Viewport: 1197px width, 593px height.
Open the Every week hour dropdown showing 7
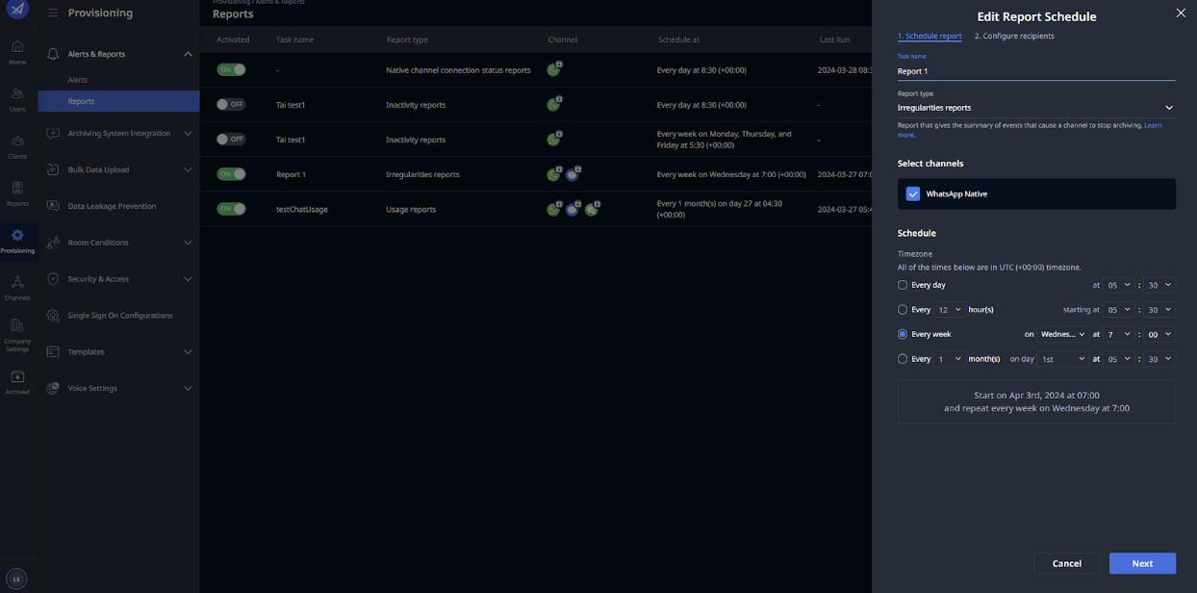coord(1118,334)
